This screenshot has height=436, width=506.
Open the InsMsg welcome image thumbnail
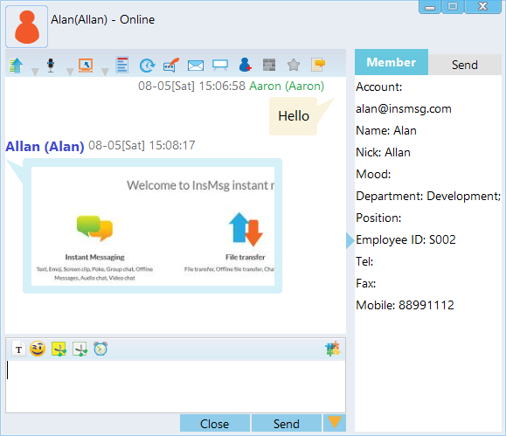[x=153, y=226]
